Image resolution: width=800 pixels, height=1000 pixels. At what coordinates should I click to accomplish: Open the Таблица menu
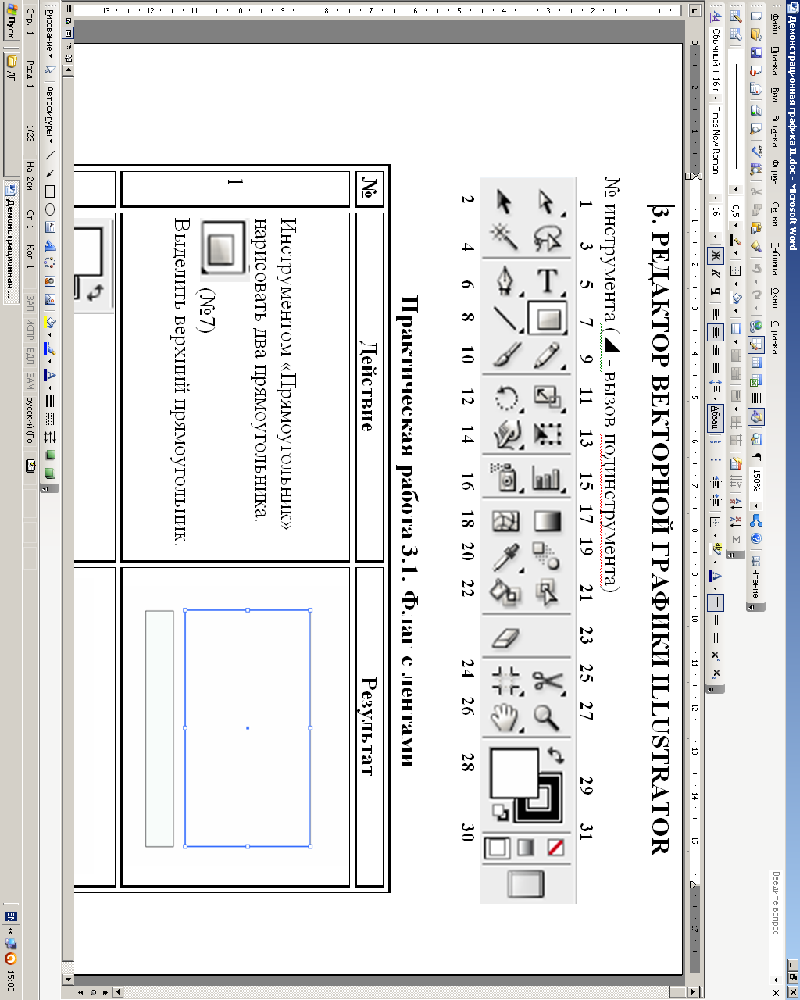[774, 259]
